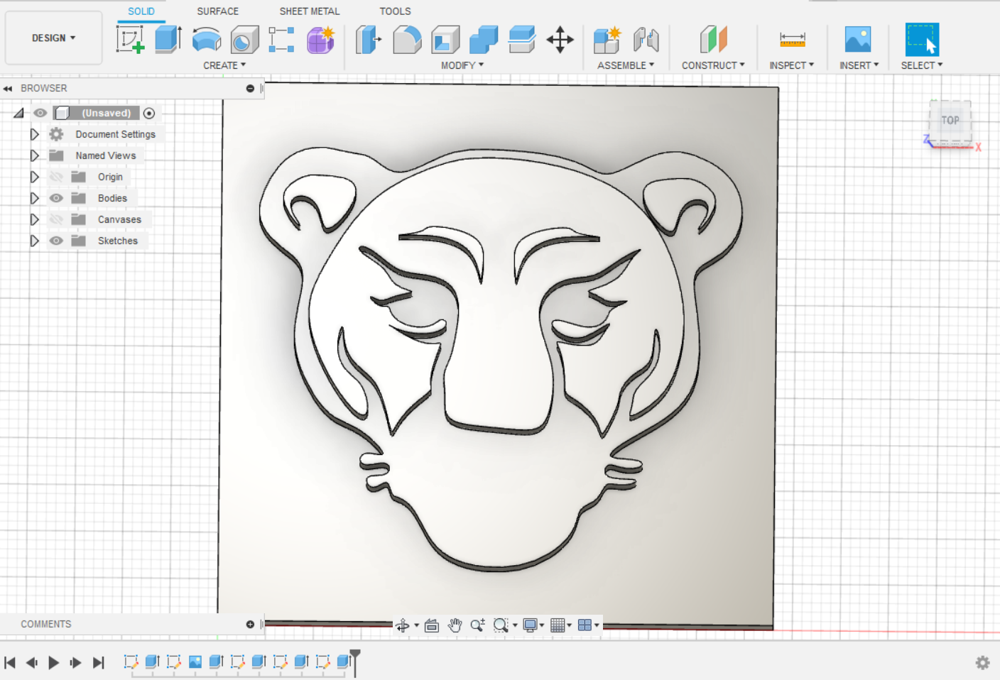Open the SELECT dropdown menu
The image size is (1000, 680).
point(922,65)
